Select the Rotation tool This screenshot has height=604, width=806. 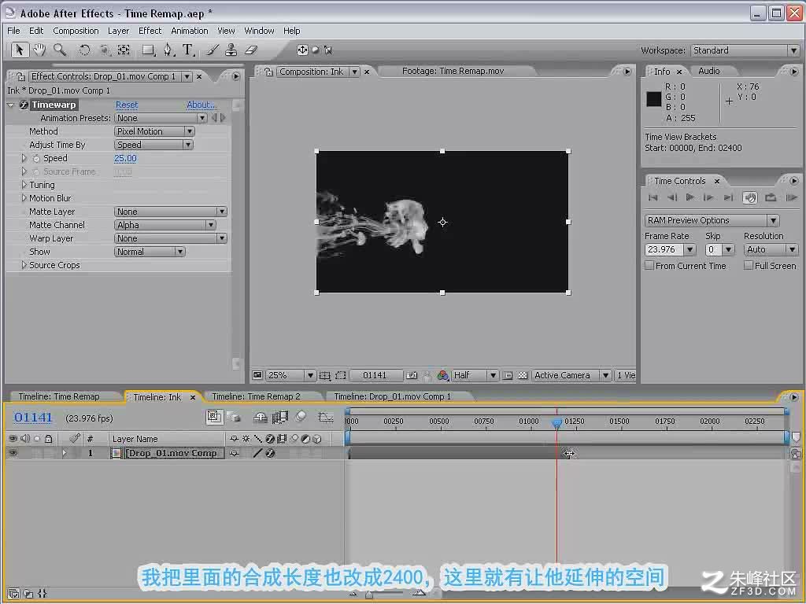pyautogui.click(x=84, y=50)
